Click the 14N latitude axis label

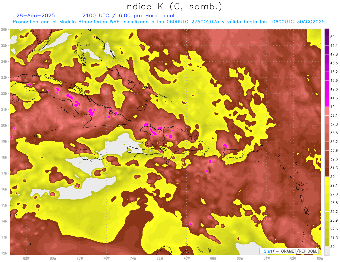click(x=4, y=221)
